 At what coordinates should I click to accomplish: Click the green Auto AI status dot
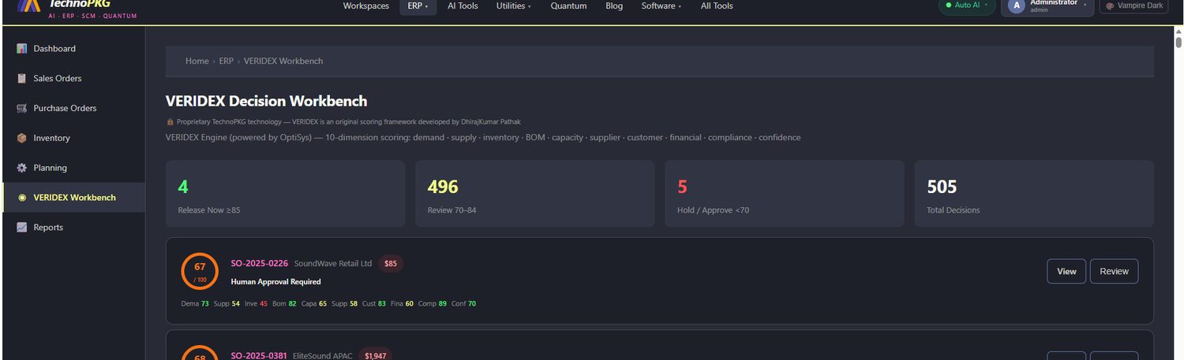pyautogui.click(x=949, y=5)
